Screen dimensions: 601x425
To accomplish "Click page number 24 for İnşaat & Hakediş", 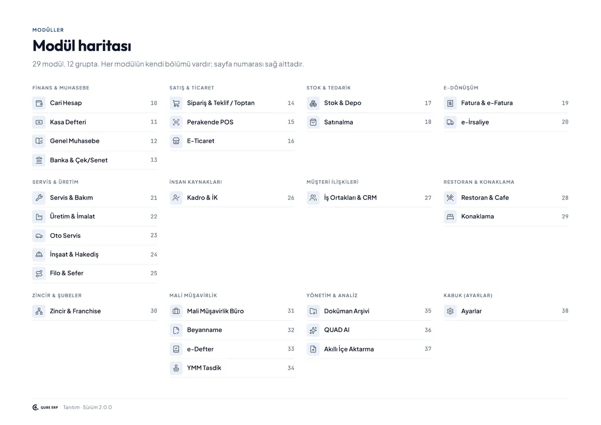I will coord(154,255).
